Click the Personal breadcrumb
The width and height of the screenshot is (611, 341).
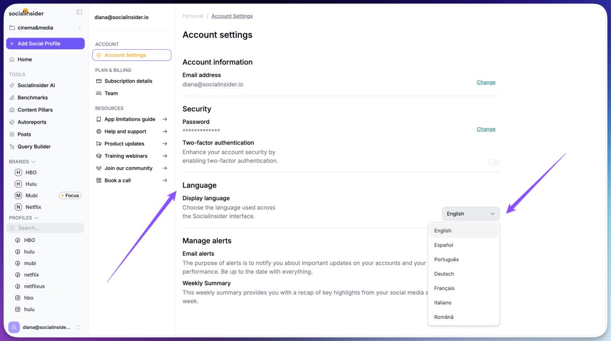(x=193, y=16)
